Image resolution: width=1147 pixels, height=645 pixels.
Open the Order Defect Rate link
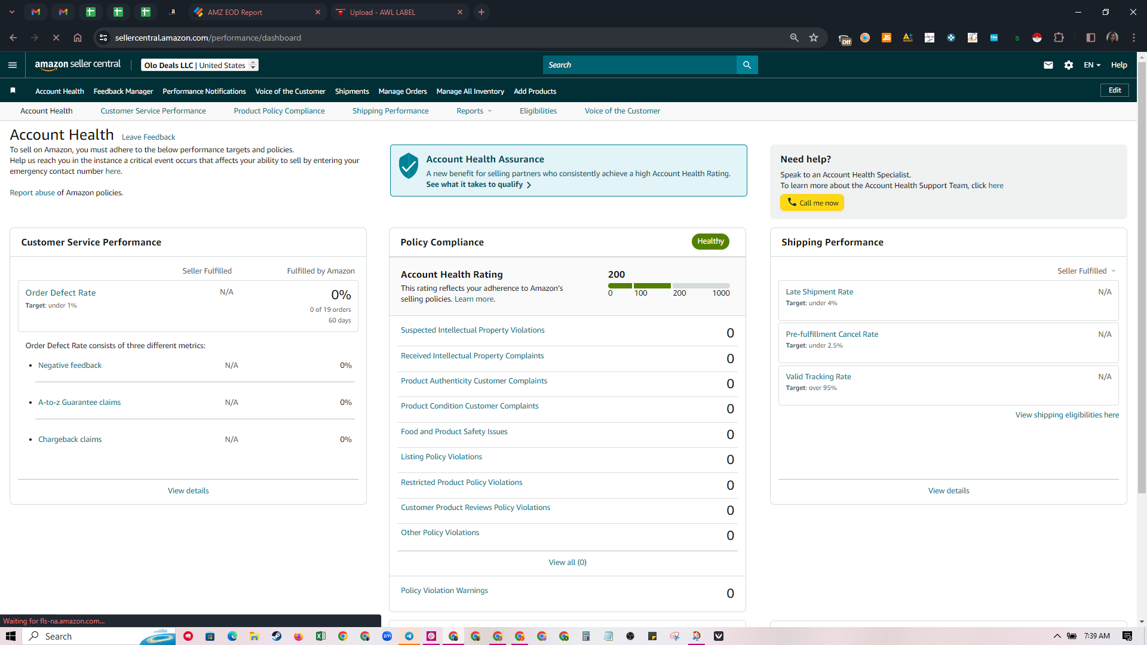coord(60,293)
